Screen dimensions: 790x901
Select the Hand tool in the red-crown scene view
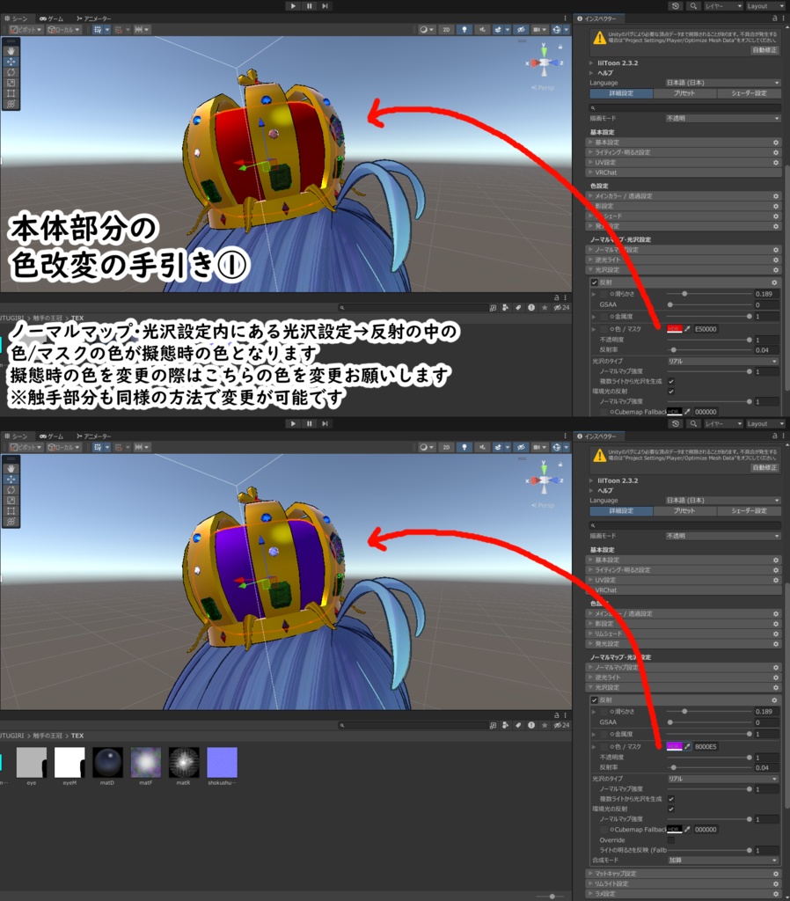coord(11,50)
